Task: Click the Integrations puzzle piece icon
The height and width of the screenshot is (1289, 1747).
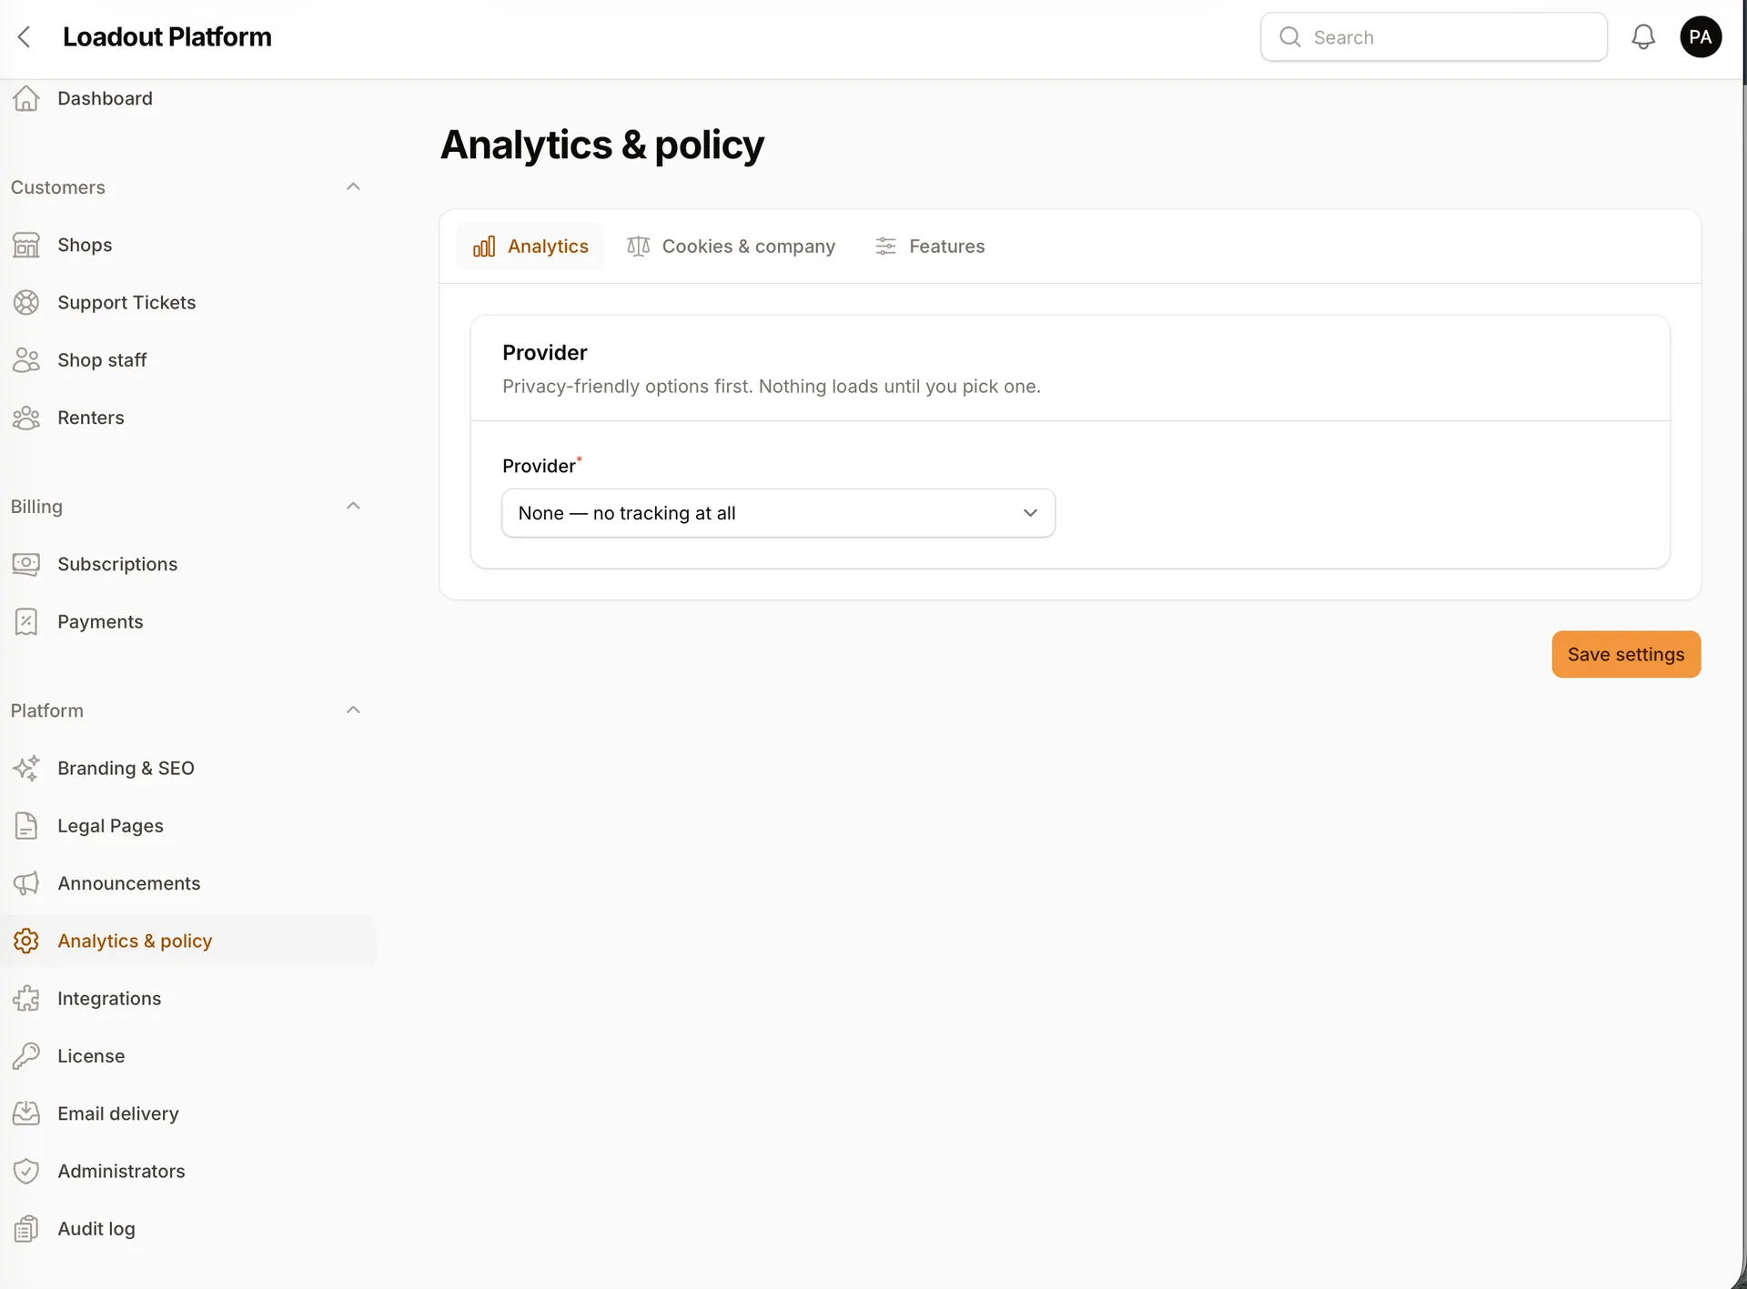Action: click(26, 998)
